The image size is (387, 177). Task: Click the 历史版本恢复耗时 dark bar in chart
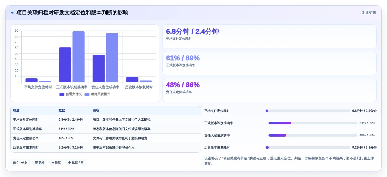[132, 79]
